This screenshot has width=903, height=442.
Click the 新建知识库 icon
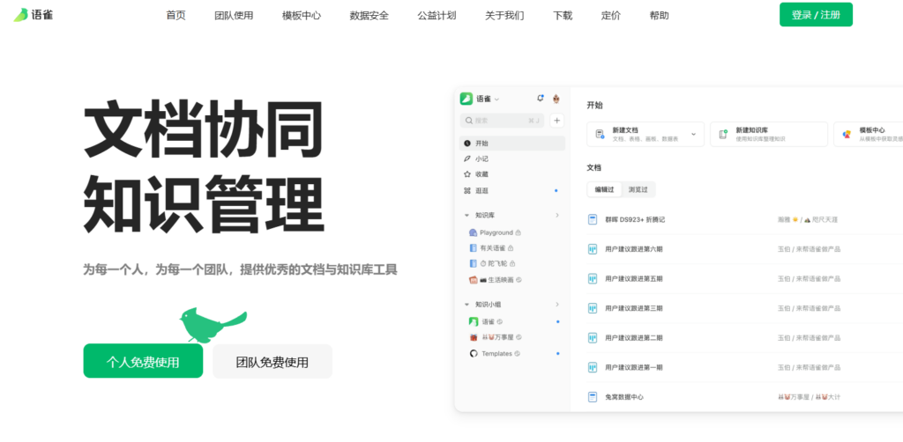click(723, 134)
